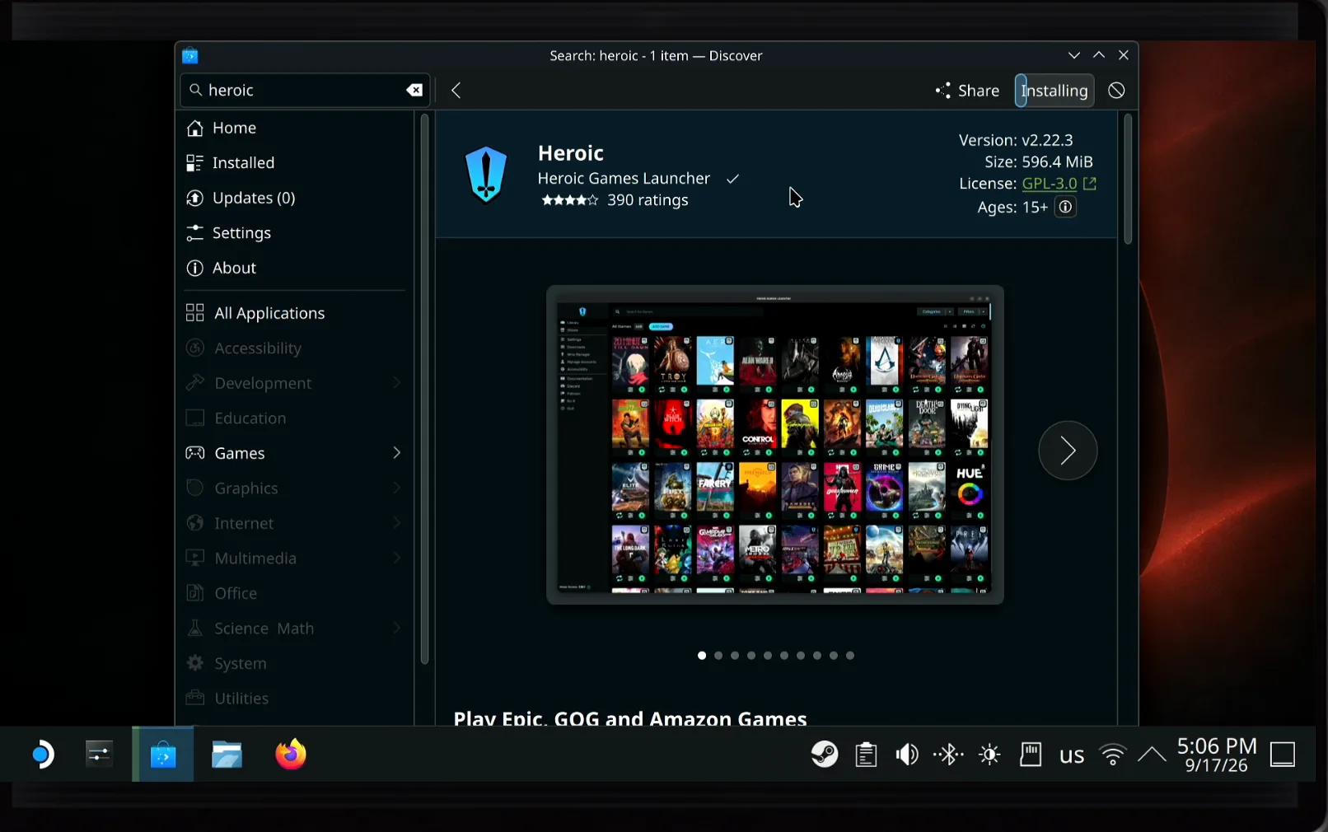Viewport: 1328px width, 832px height.
Task: Open the brightness tray icon
Action: point(989,755)
